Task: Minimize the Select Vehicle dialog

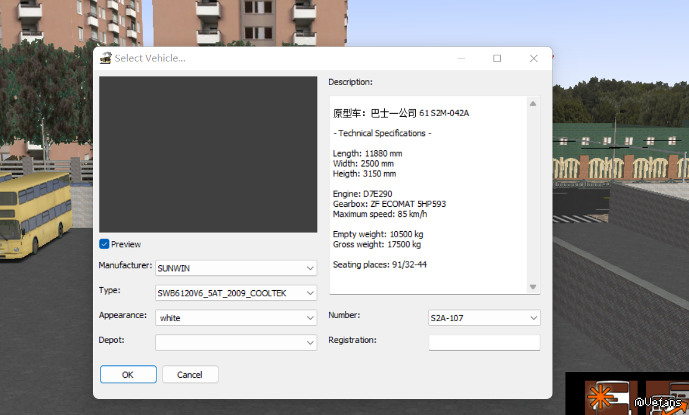Action: (x=461, y=58)
